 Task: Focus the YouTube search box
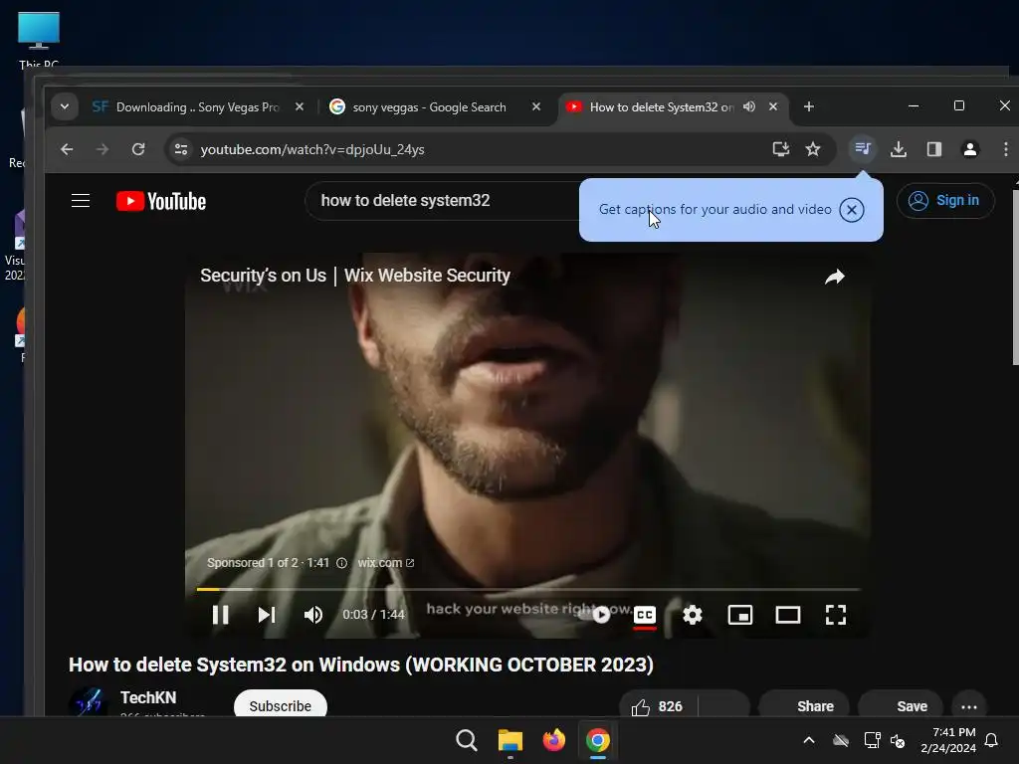442,201
